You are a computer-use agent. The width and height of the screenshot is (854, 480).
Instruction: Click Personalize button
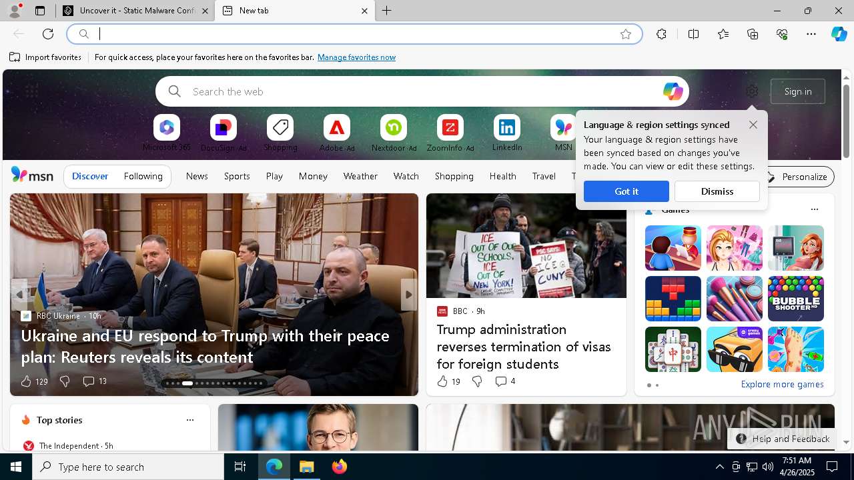[x=798, y=177]
